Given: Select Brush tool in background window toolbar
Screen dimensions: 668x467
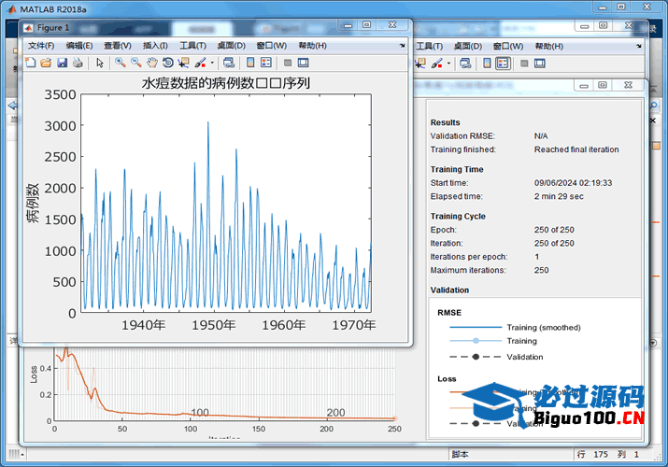Looking at the screenshot, I should tap(436, 64).
